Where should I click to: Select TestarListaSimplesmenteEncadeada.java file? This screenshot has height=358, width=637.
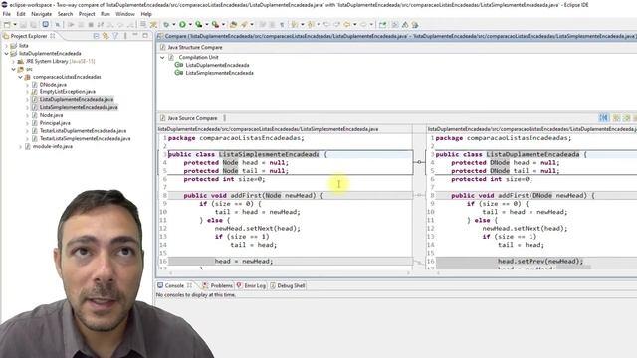click(86, 138)
